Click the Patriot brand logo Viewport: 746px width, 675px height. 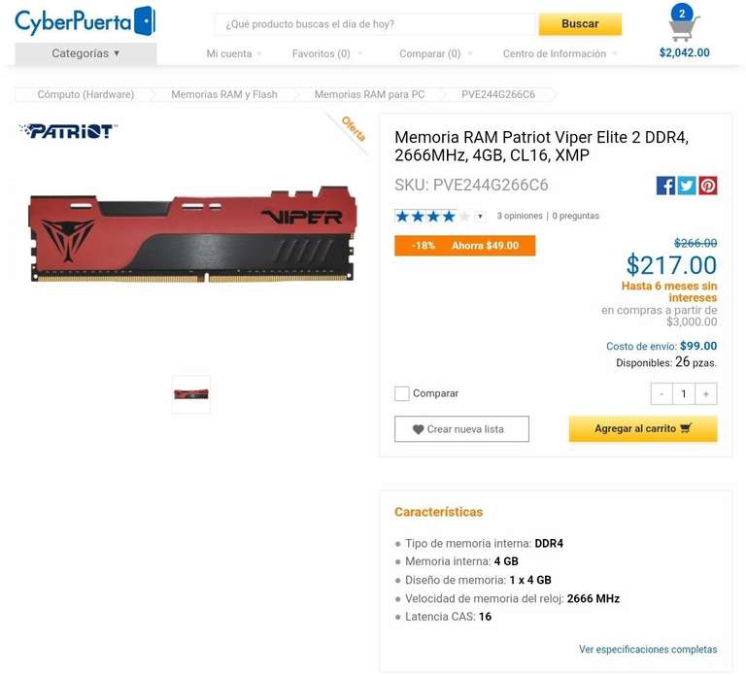[69, 131]
